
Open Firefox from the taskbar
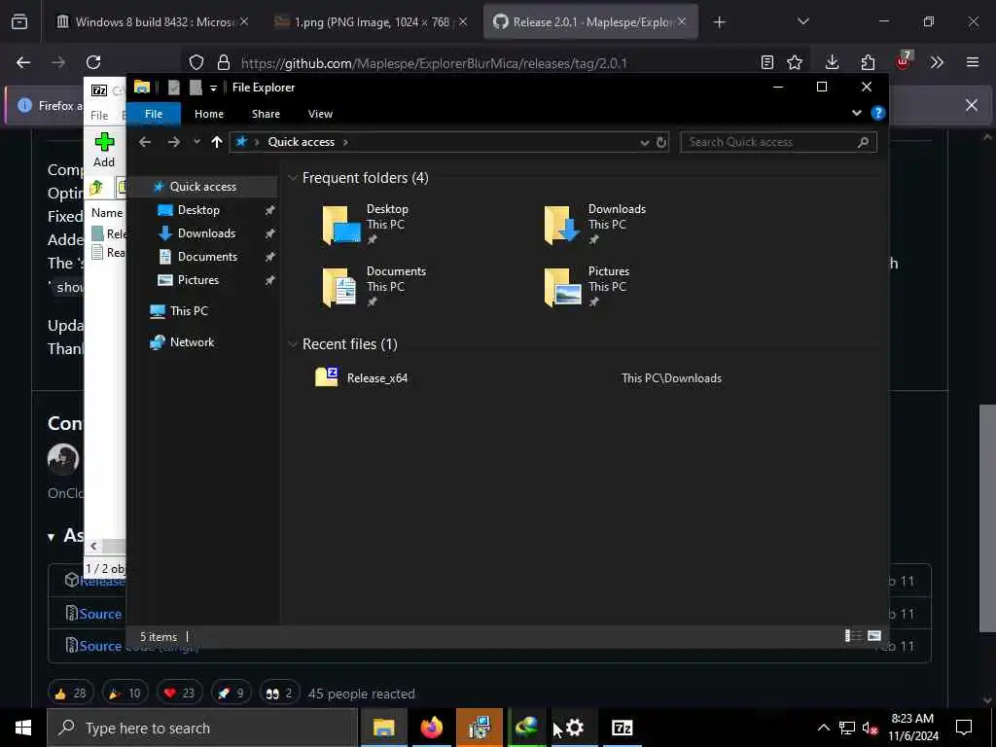point(431,728)
